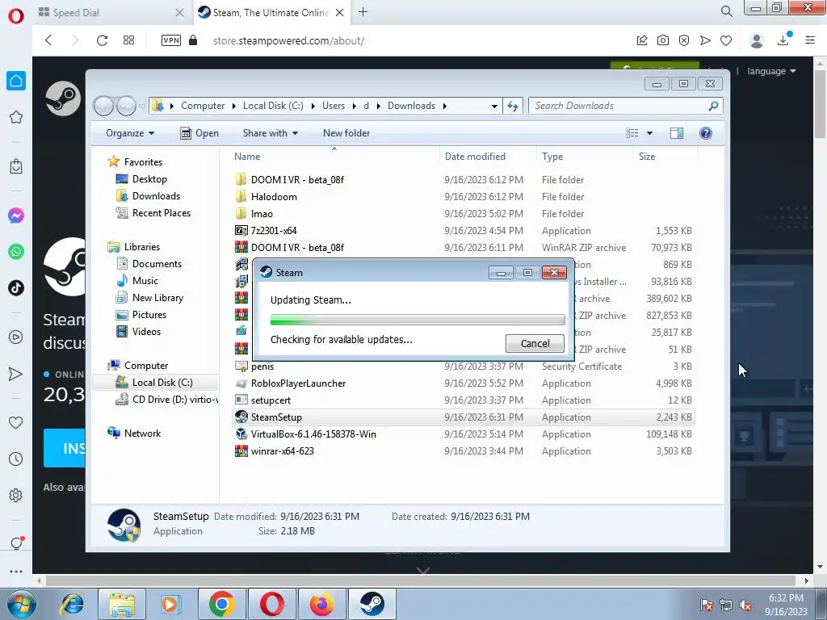Screen dimensions: 827x620
Task: Open Firefox from taskbar
Action: point(321,604)
